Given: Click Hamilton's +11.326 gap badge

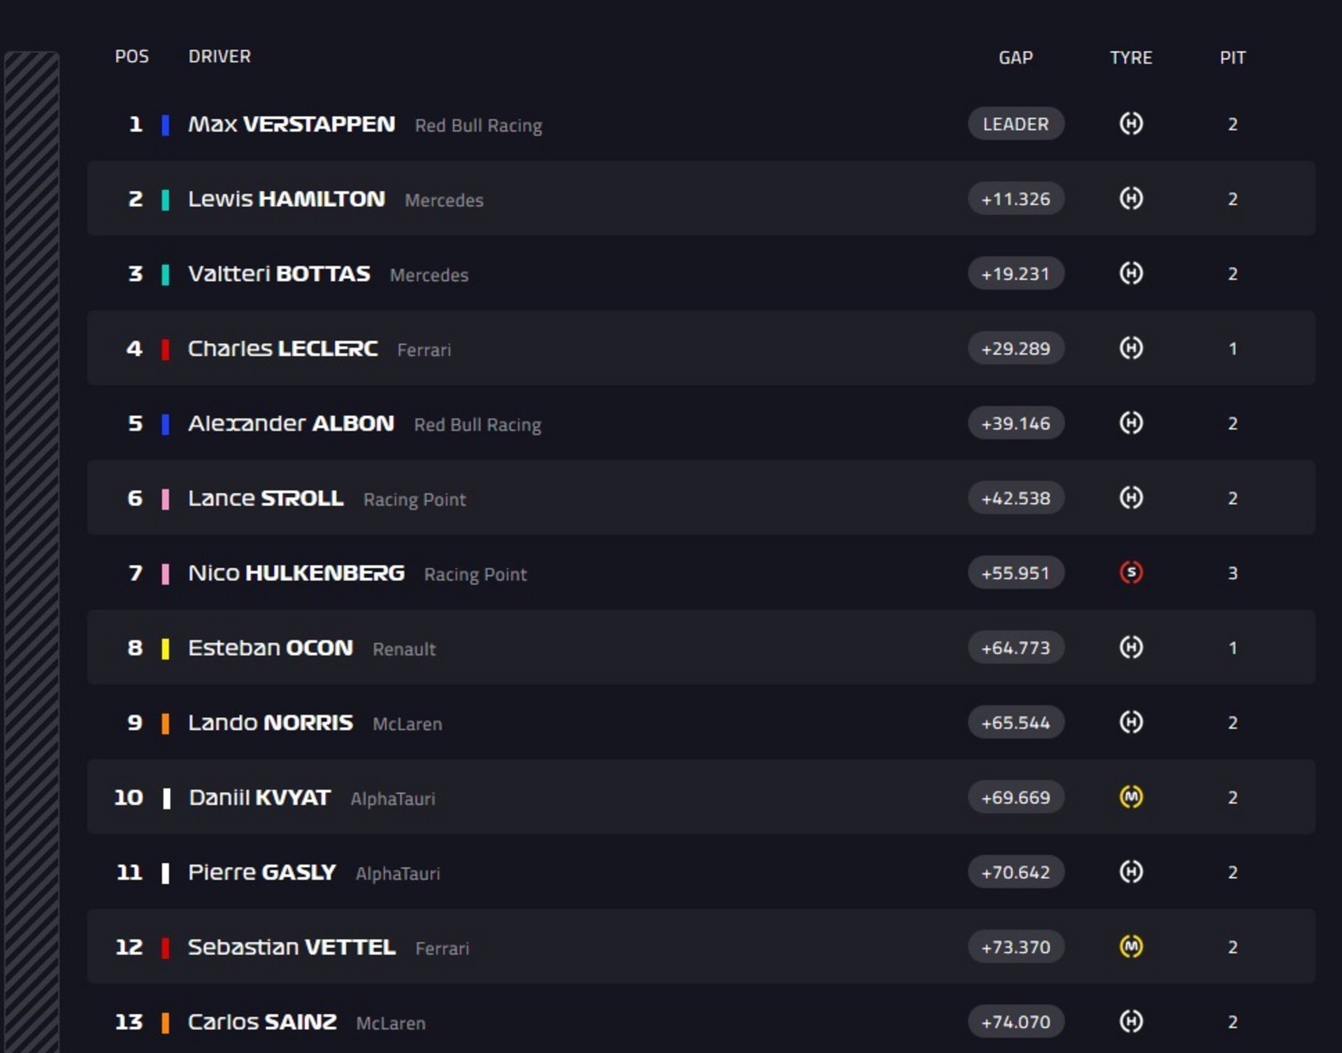Looking at the screenshot, I should coord(1016,199).
